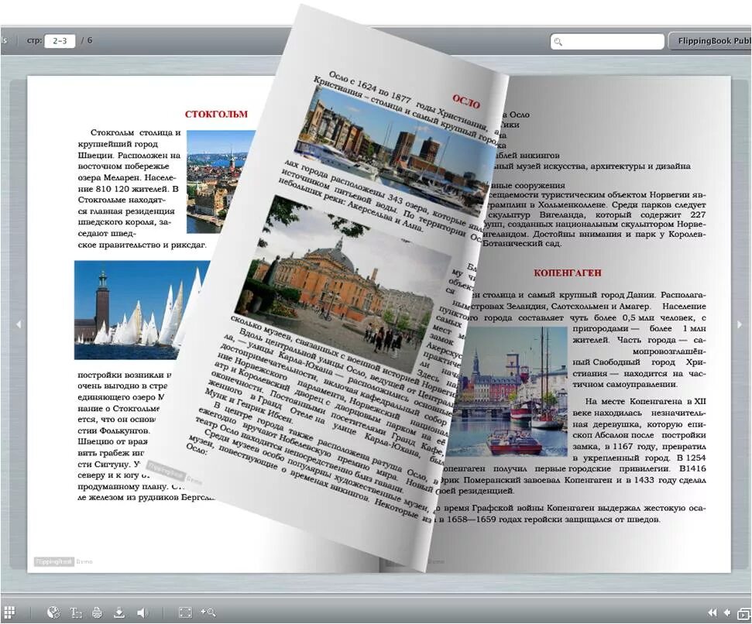Activate the select text tool
Screen dimensions: 752x624
[76, 612]
